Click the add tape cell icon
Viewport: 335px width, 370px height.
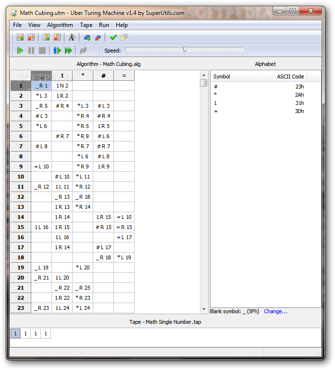(x=87, y=37)
